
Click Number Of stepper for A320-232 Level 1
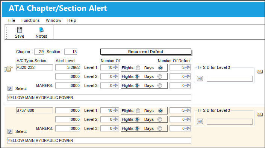116,67
